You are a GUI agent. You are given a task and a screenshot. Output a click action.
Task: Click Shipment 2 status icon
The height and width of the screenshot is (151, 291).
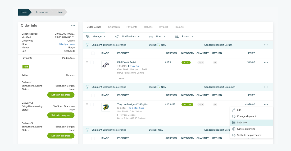(159, 87)
